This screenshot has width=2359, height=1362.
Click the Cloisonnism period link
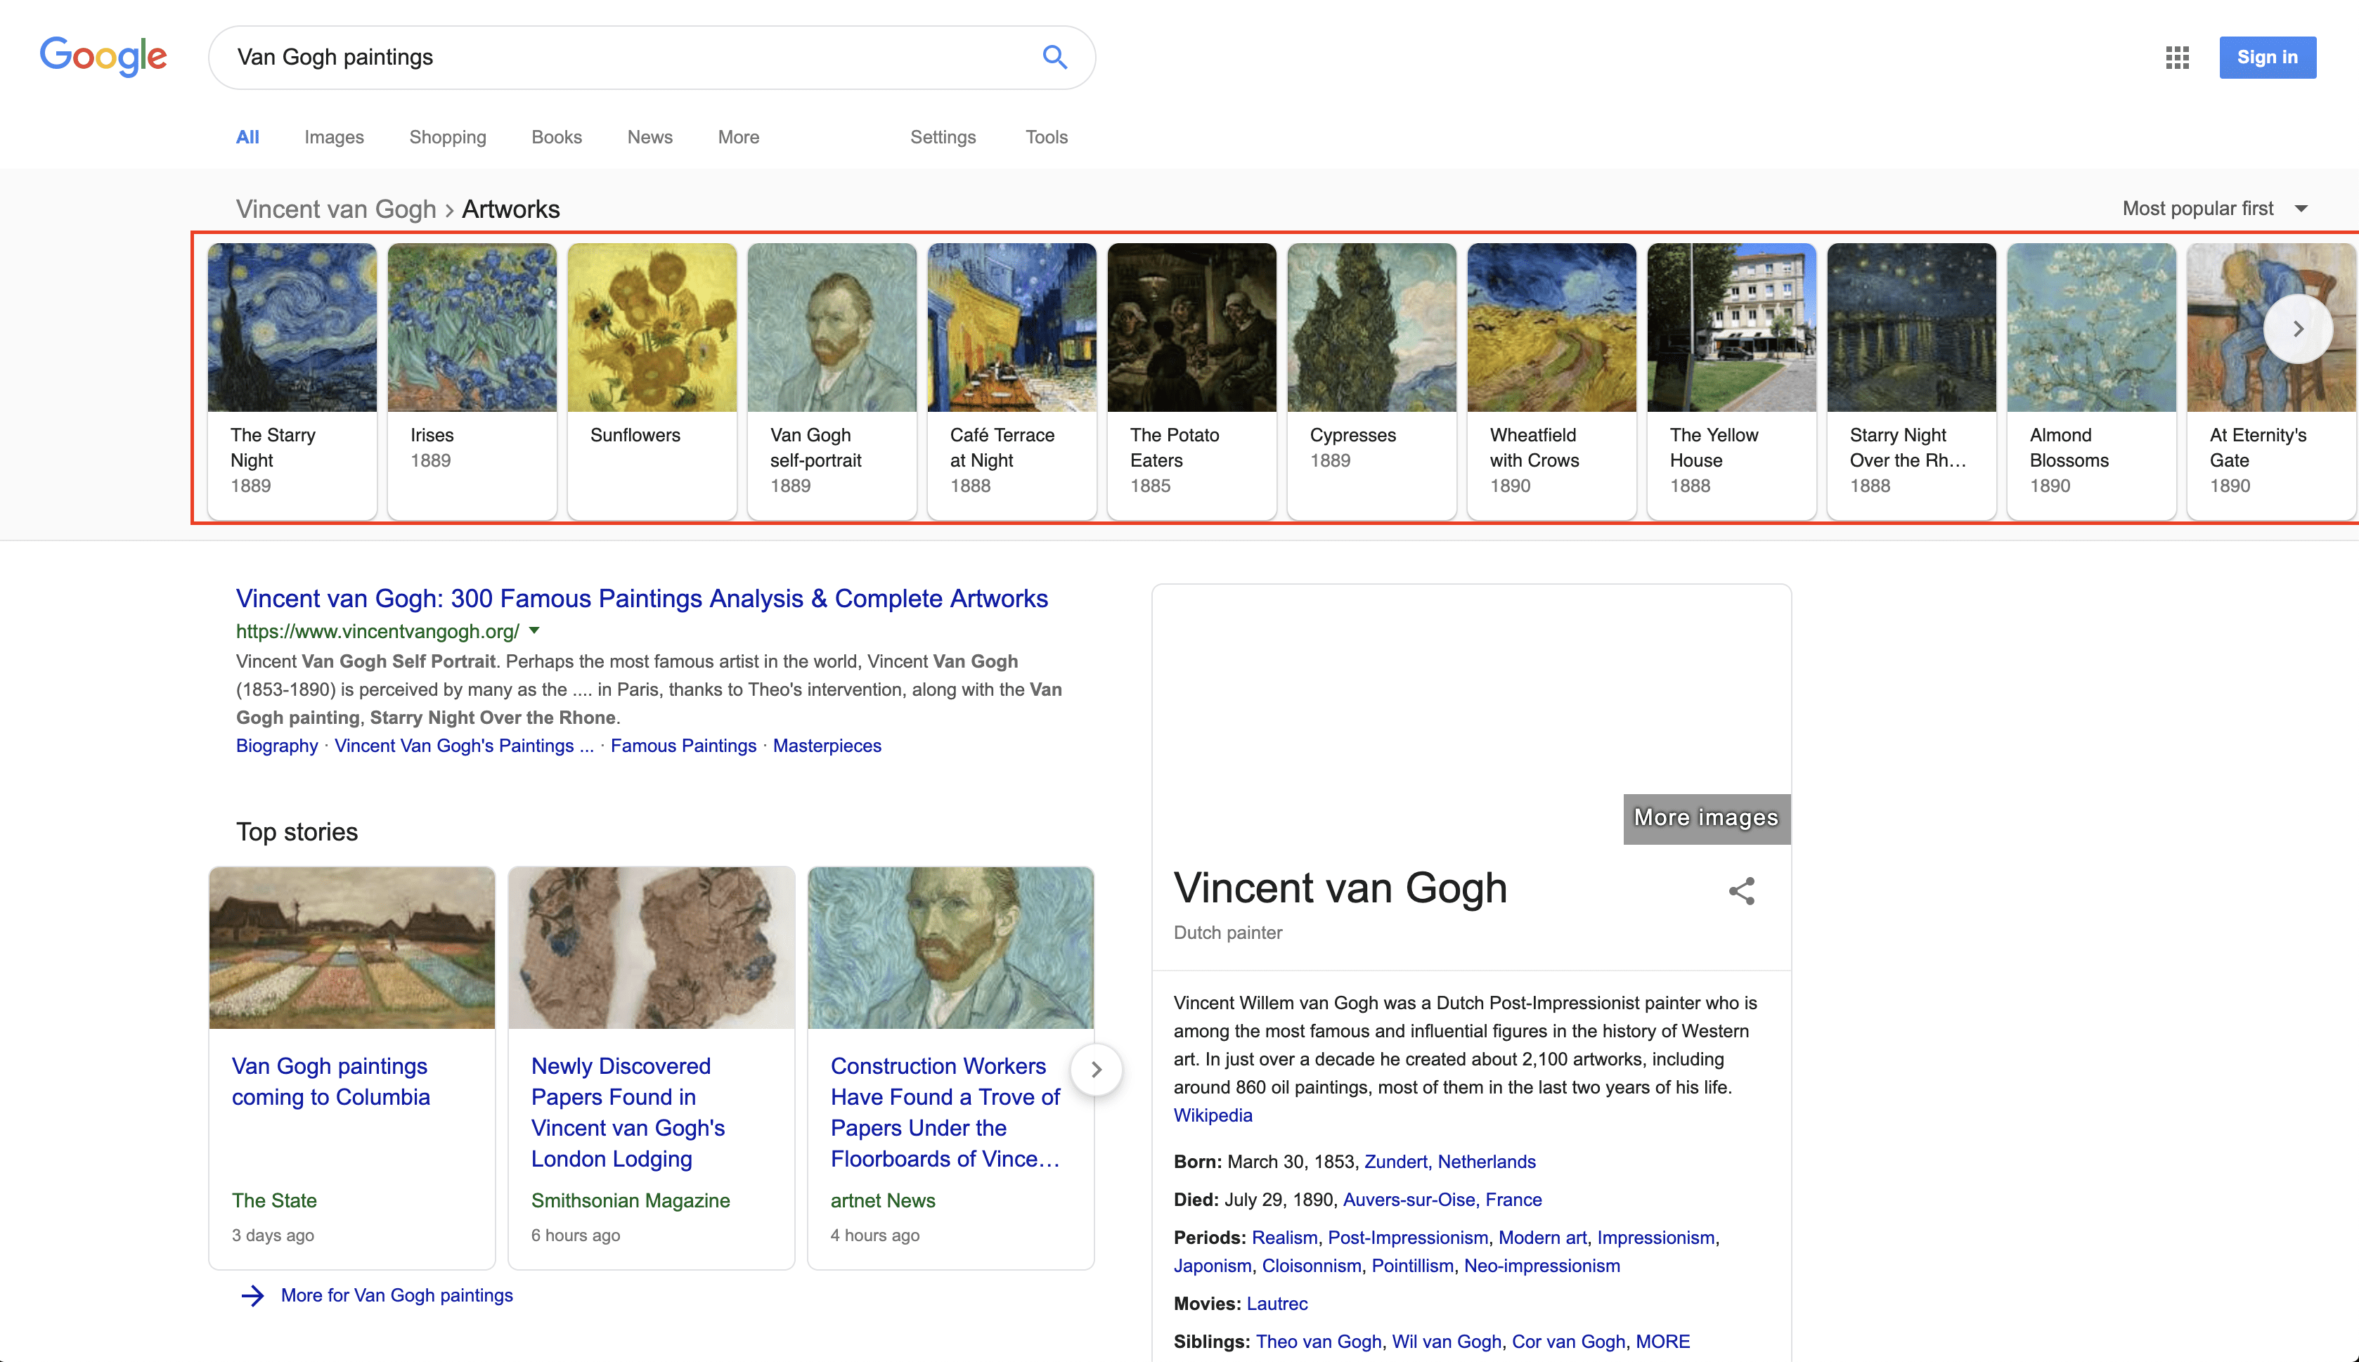click(x=1312, y=1266)
